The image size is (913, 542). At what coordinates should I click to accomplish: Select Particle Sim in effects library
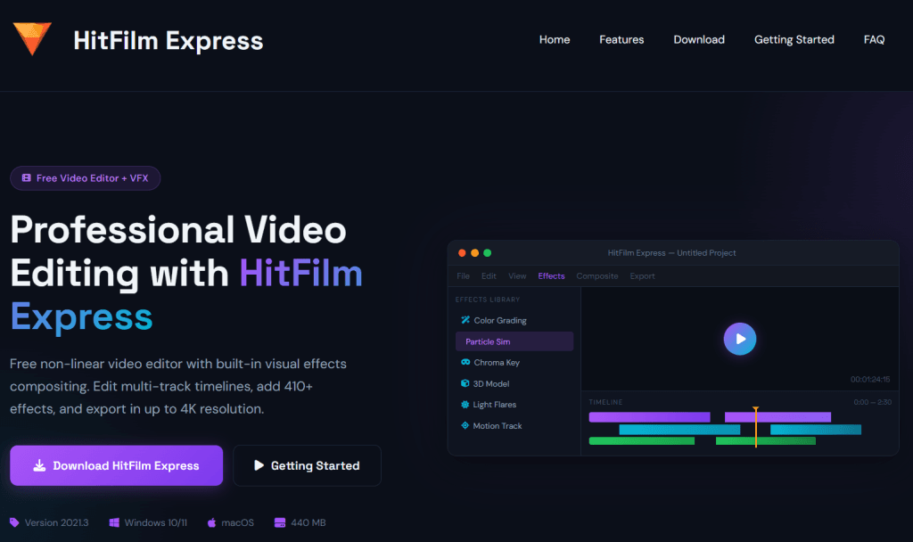[x=514, y=341]
